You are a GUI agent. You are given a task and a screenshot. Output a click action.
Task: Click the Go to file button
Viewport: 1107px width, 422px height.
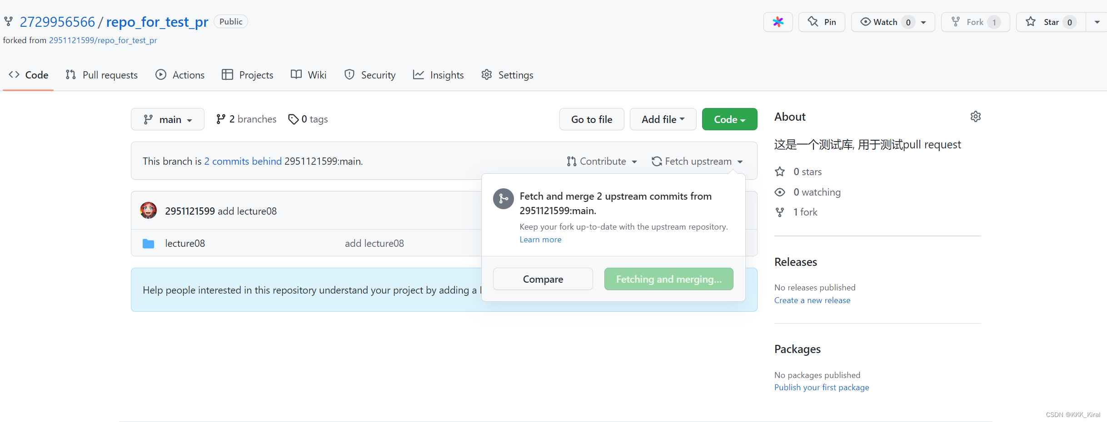(592, 119)
